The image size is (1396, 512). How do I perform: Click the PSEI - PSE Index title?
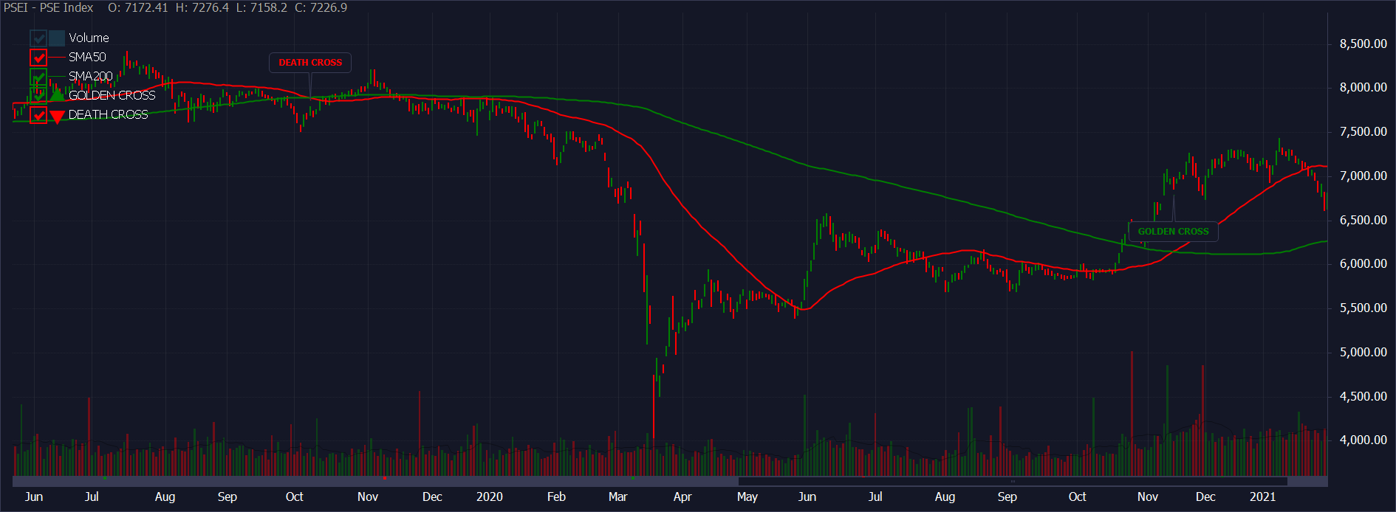[49, 7]
